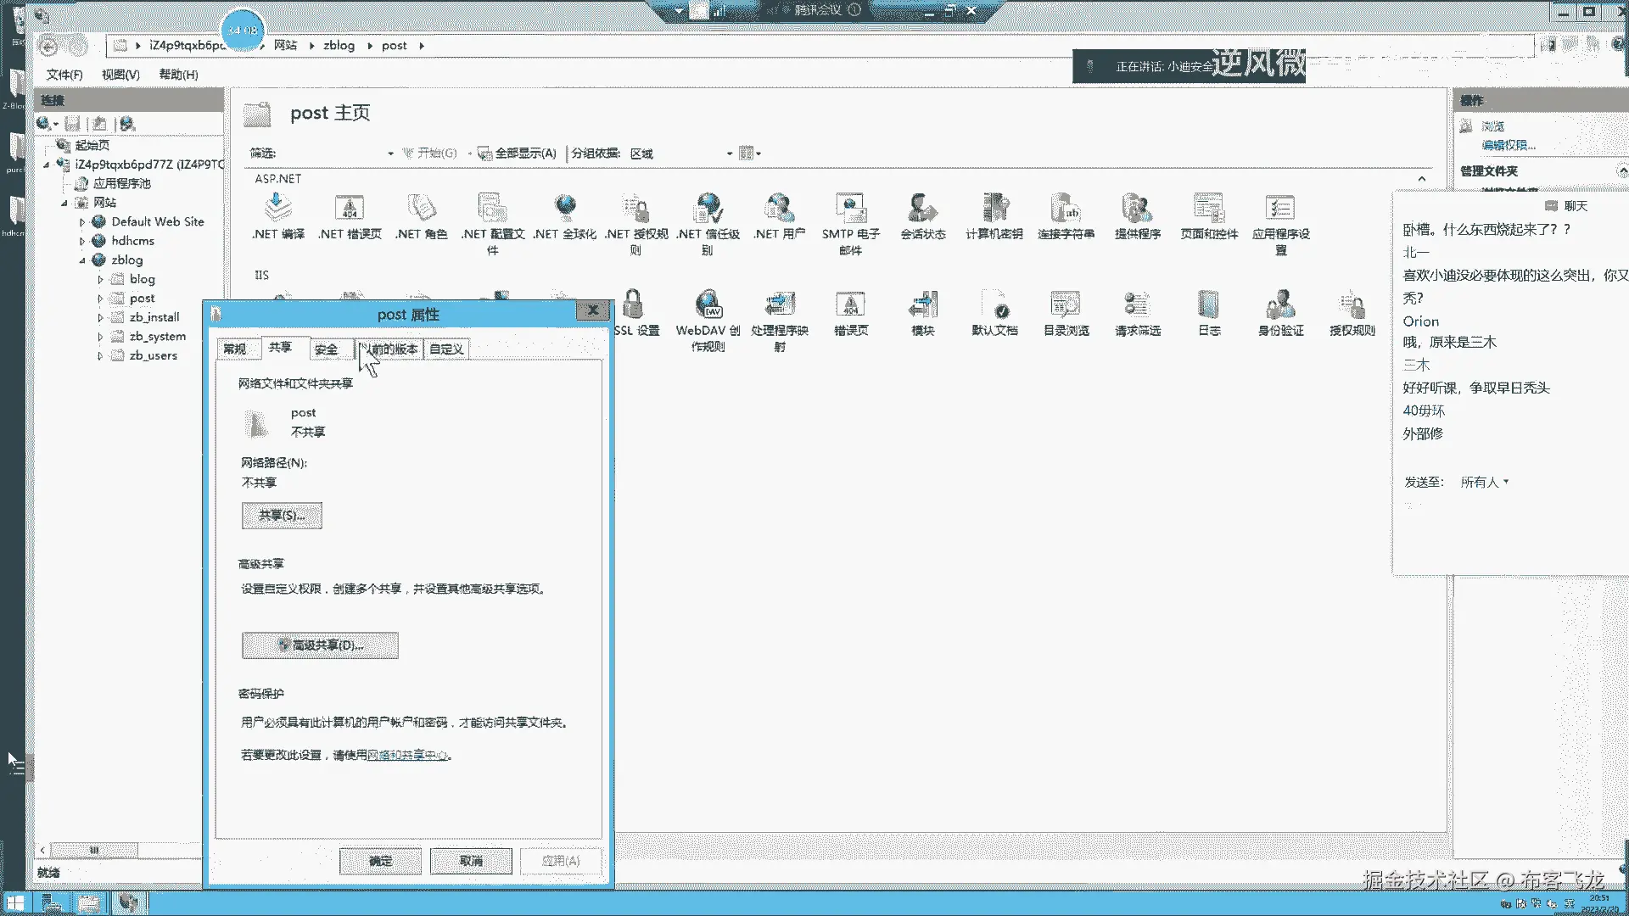The image size is (1629, 916).
Task: Open the SSL 设置 icon
Action: (x=634, y=305)
